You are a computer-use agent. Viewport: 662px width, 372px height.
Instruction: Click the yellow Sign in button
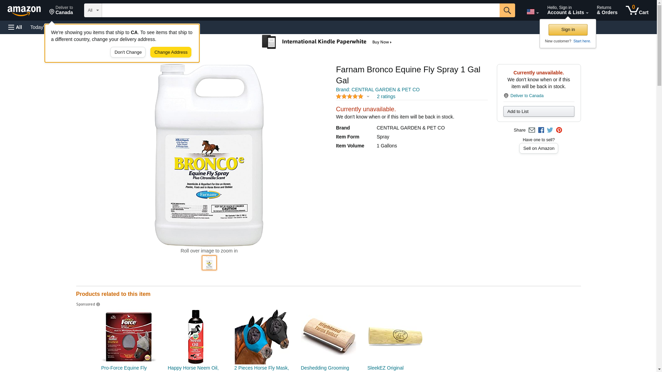568,30
